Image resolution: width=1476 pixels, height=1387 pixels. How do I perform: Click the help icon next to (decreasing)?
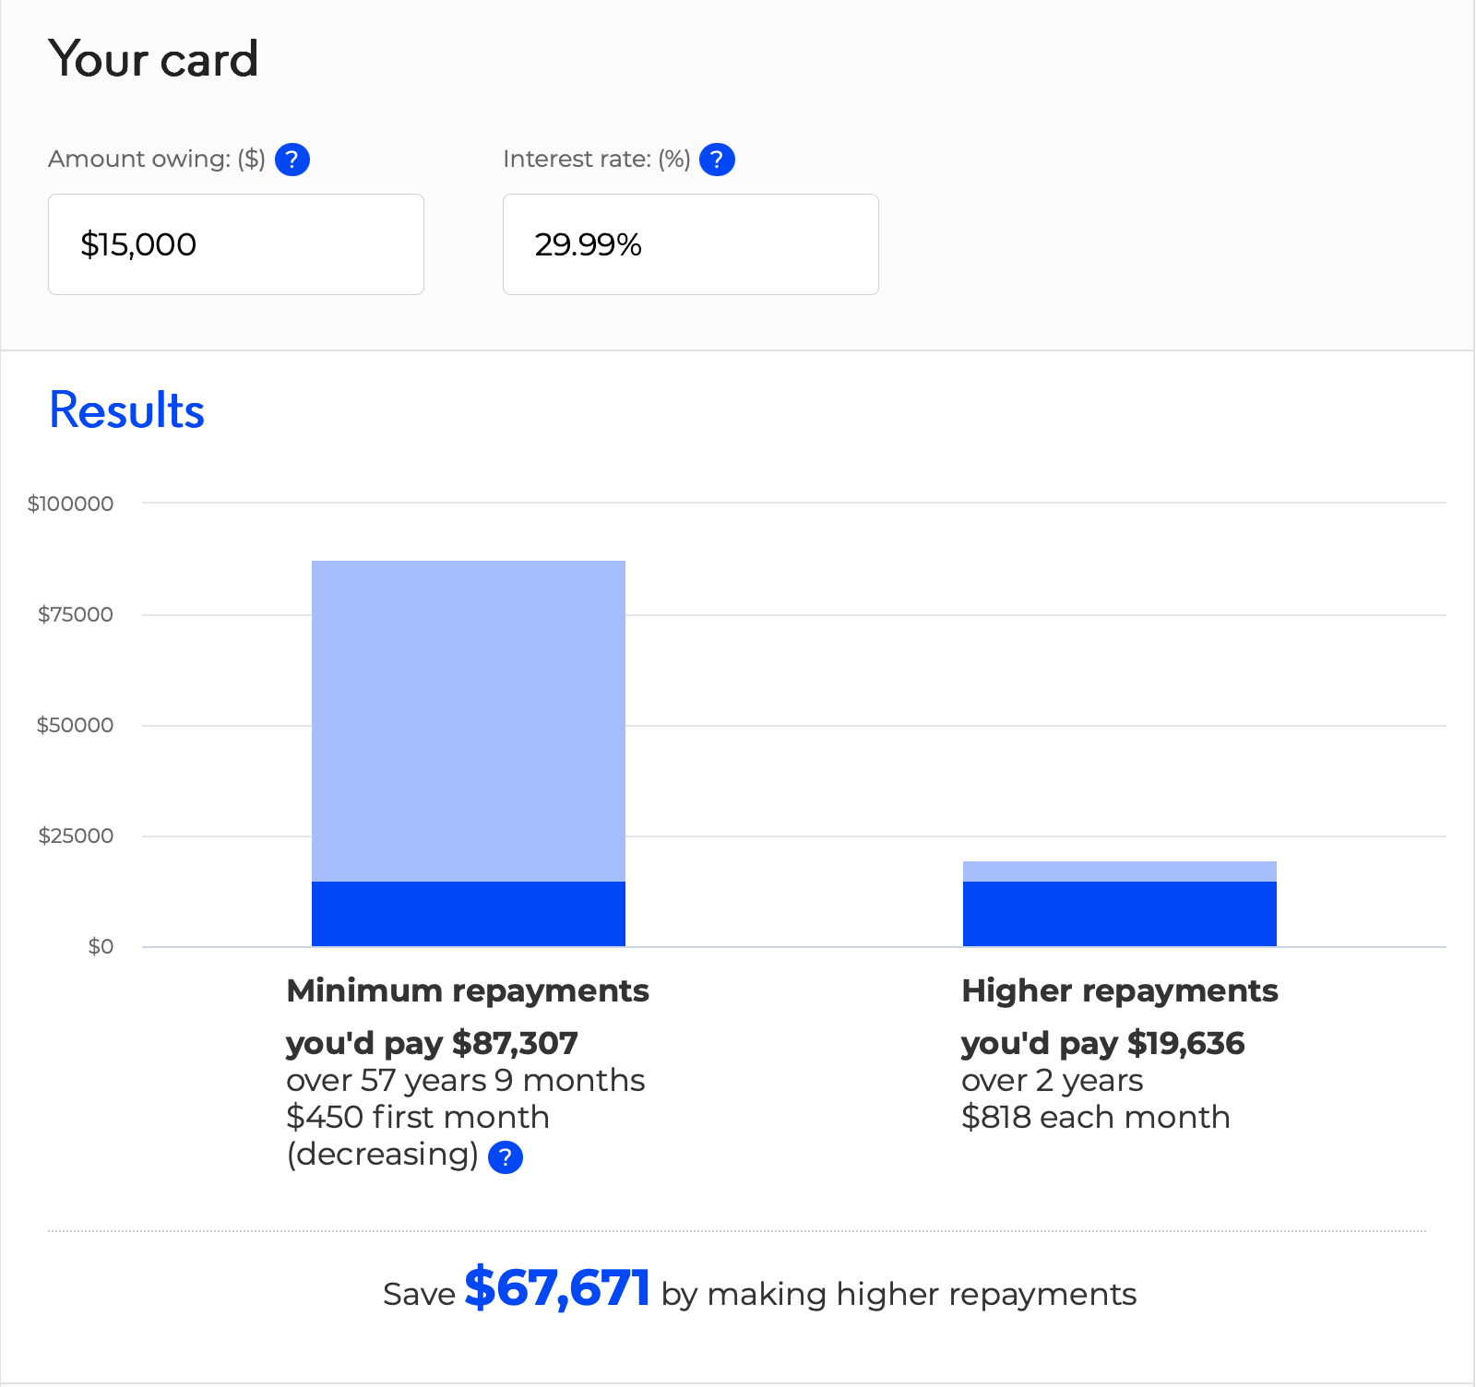(505, 1156)
